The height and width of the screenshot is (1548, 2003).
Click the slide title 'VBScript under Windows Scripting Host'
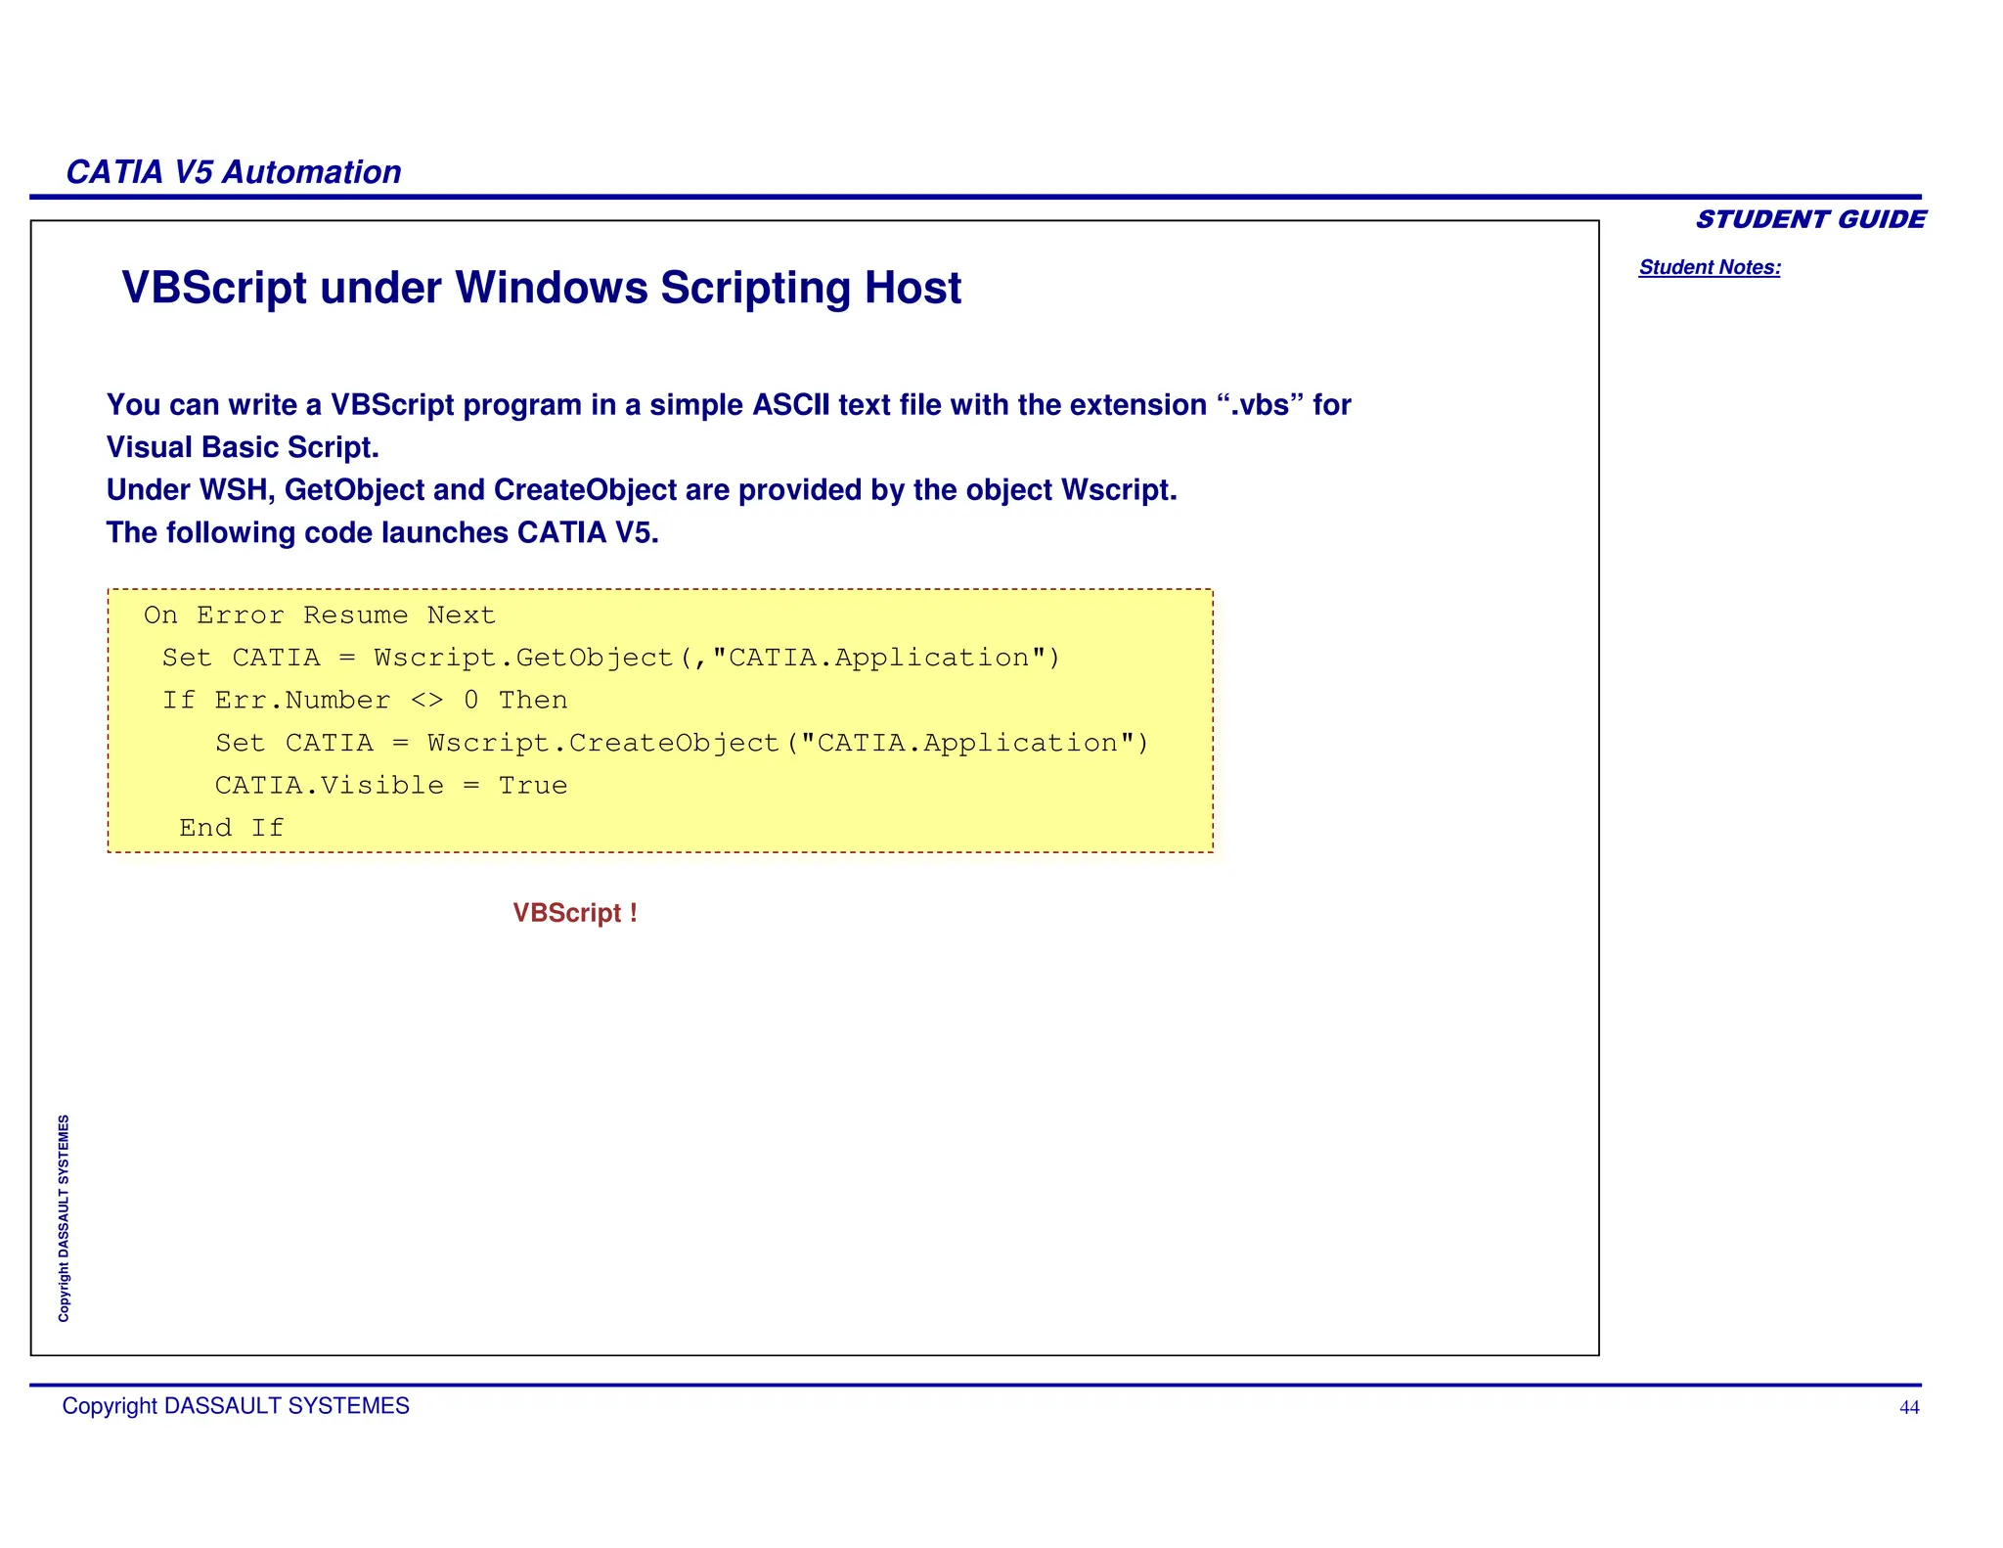coord(541,289)
